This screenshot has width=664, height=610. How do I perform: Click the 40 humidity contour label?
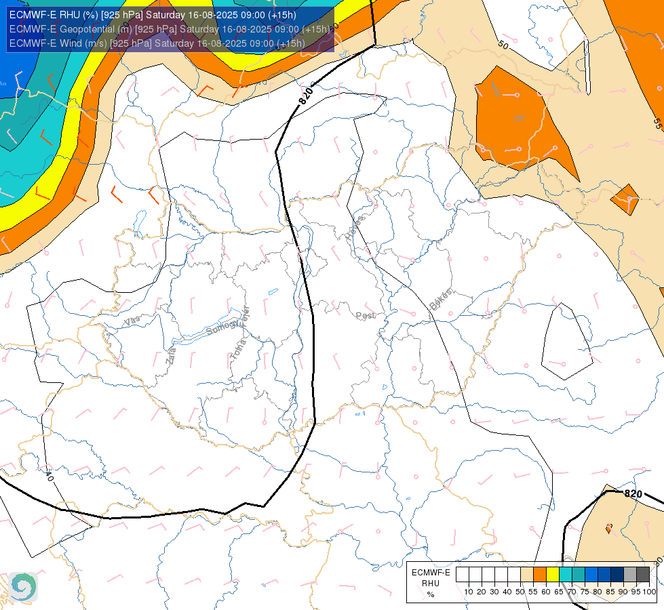tap(49, 476)
